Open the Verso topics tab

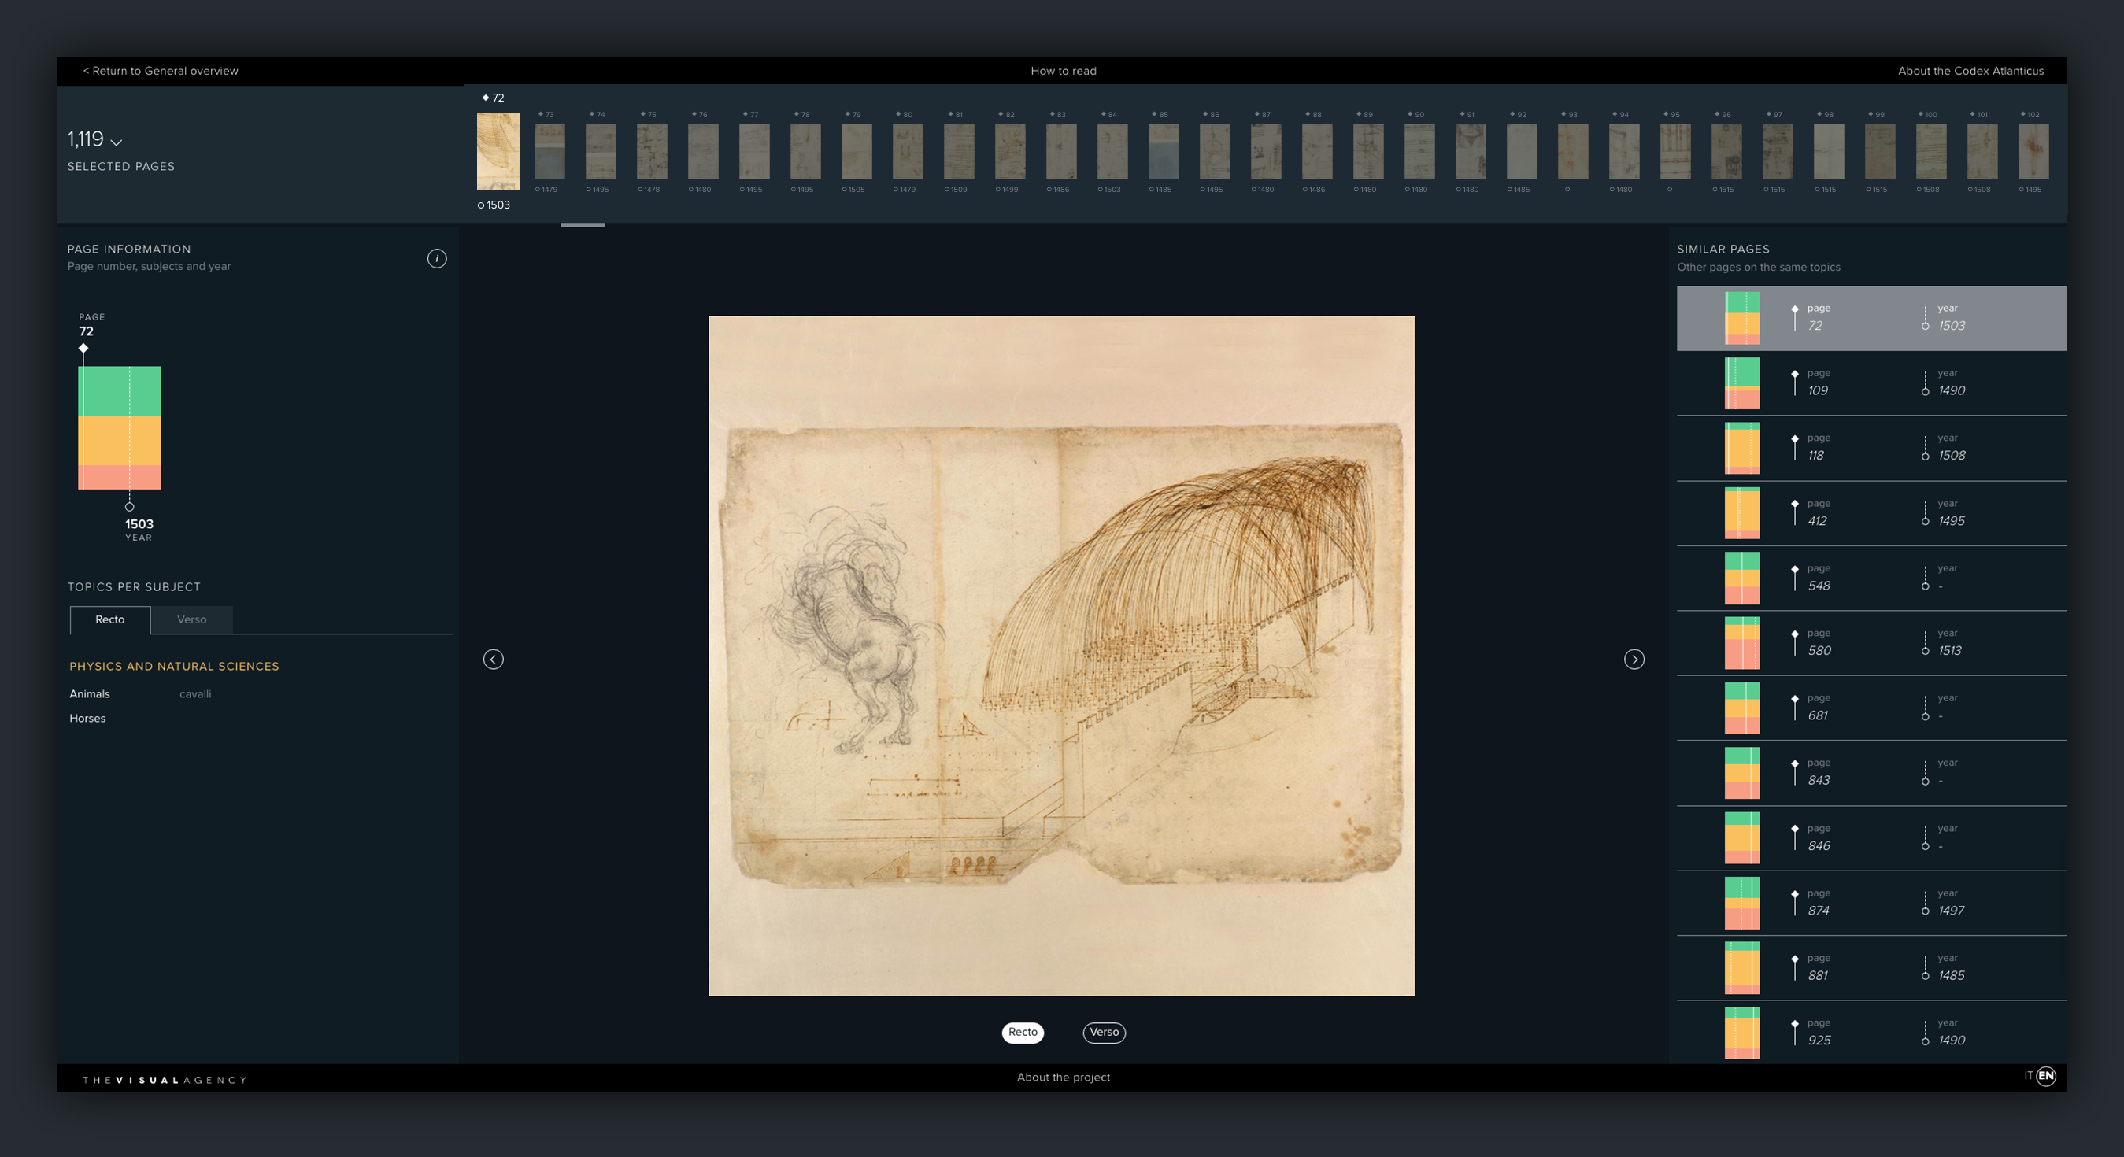tap(191, 619)
